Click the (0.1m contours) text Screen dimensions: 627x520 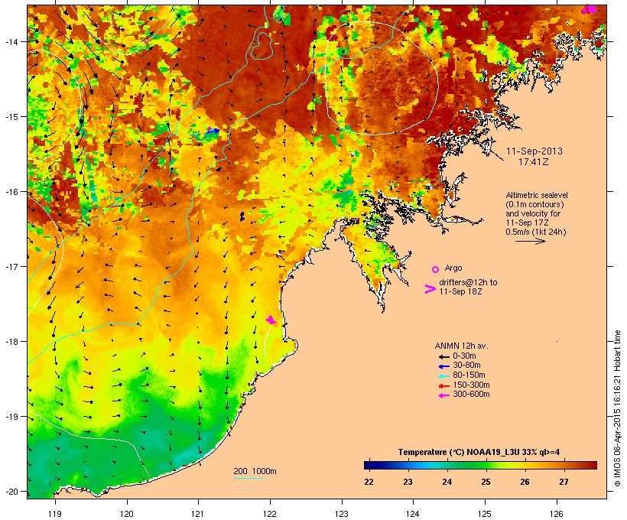[535, 204]
